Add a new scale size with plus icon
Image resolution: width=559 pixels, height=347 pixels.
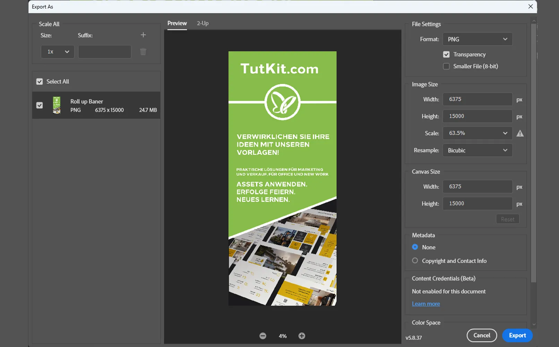point(143,35)
